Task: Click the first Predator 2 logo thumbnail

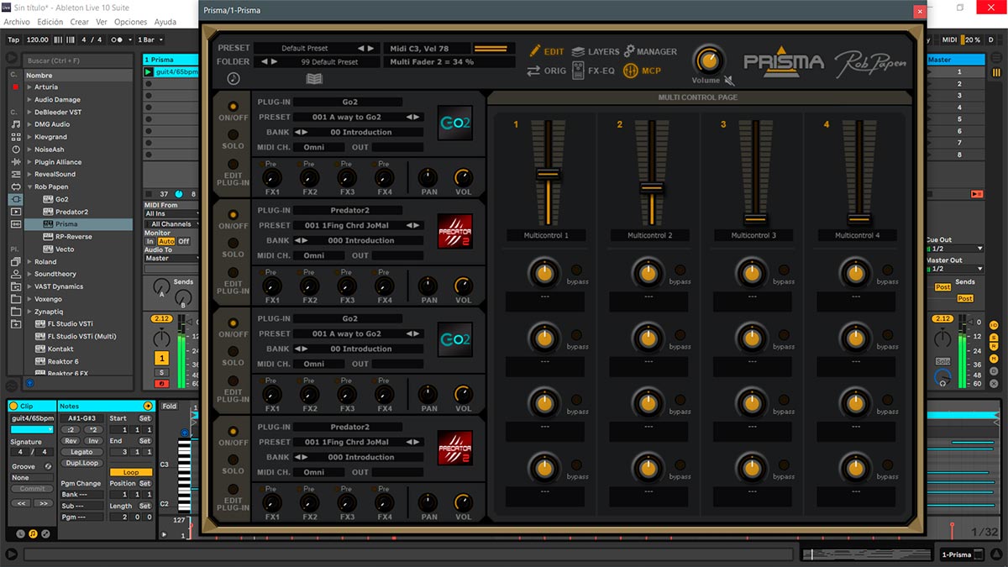Action: click(x=454, y=231)
